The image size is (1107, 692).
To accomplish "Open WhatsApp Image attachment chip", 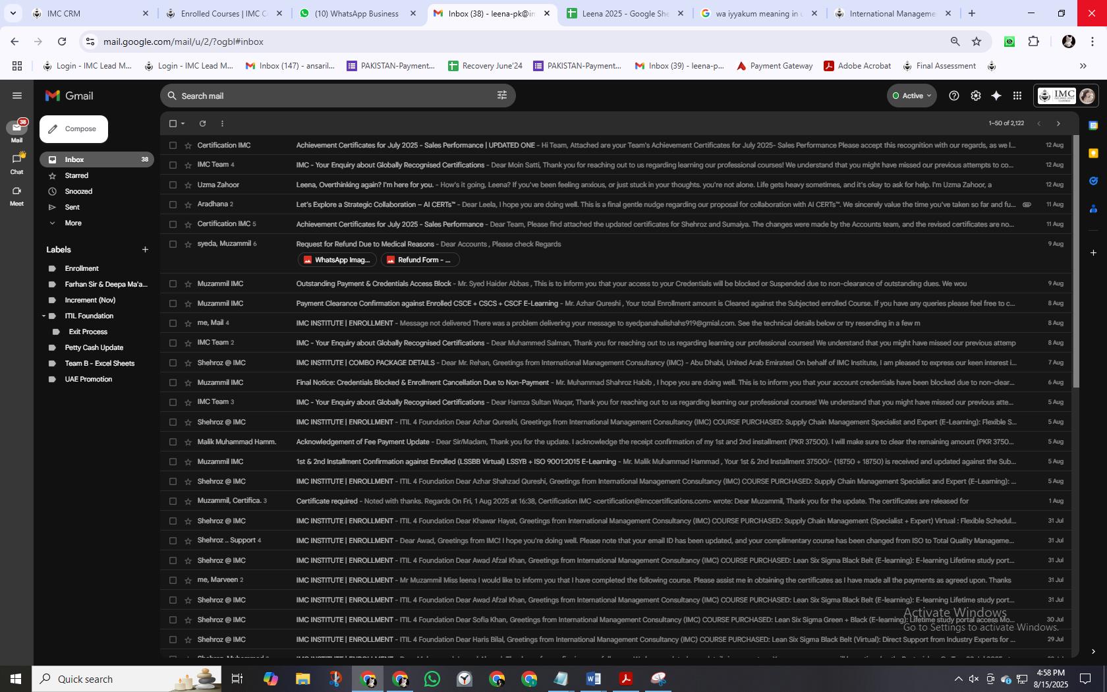I will (x=337, y=260).
